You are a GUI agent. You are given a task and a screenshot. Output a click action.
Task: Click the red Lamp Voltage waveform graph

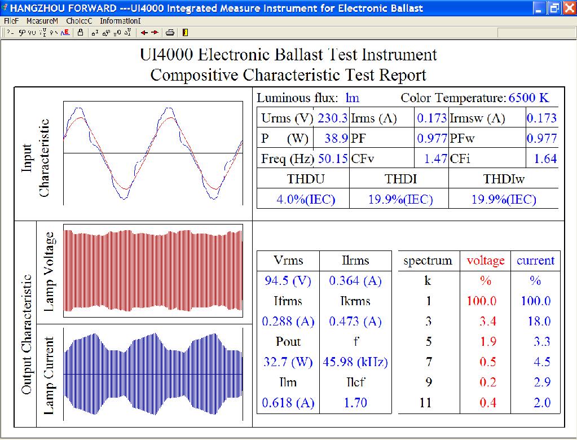point(153,270)
